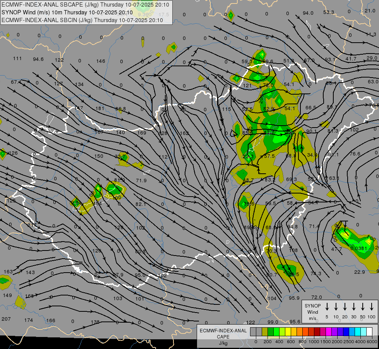Click the map value 166
The width and height of the screenshot is (379, 349).
[x=51, y=320]
